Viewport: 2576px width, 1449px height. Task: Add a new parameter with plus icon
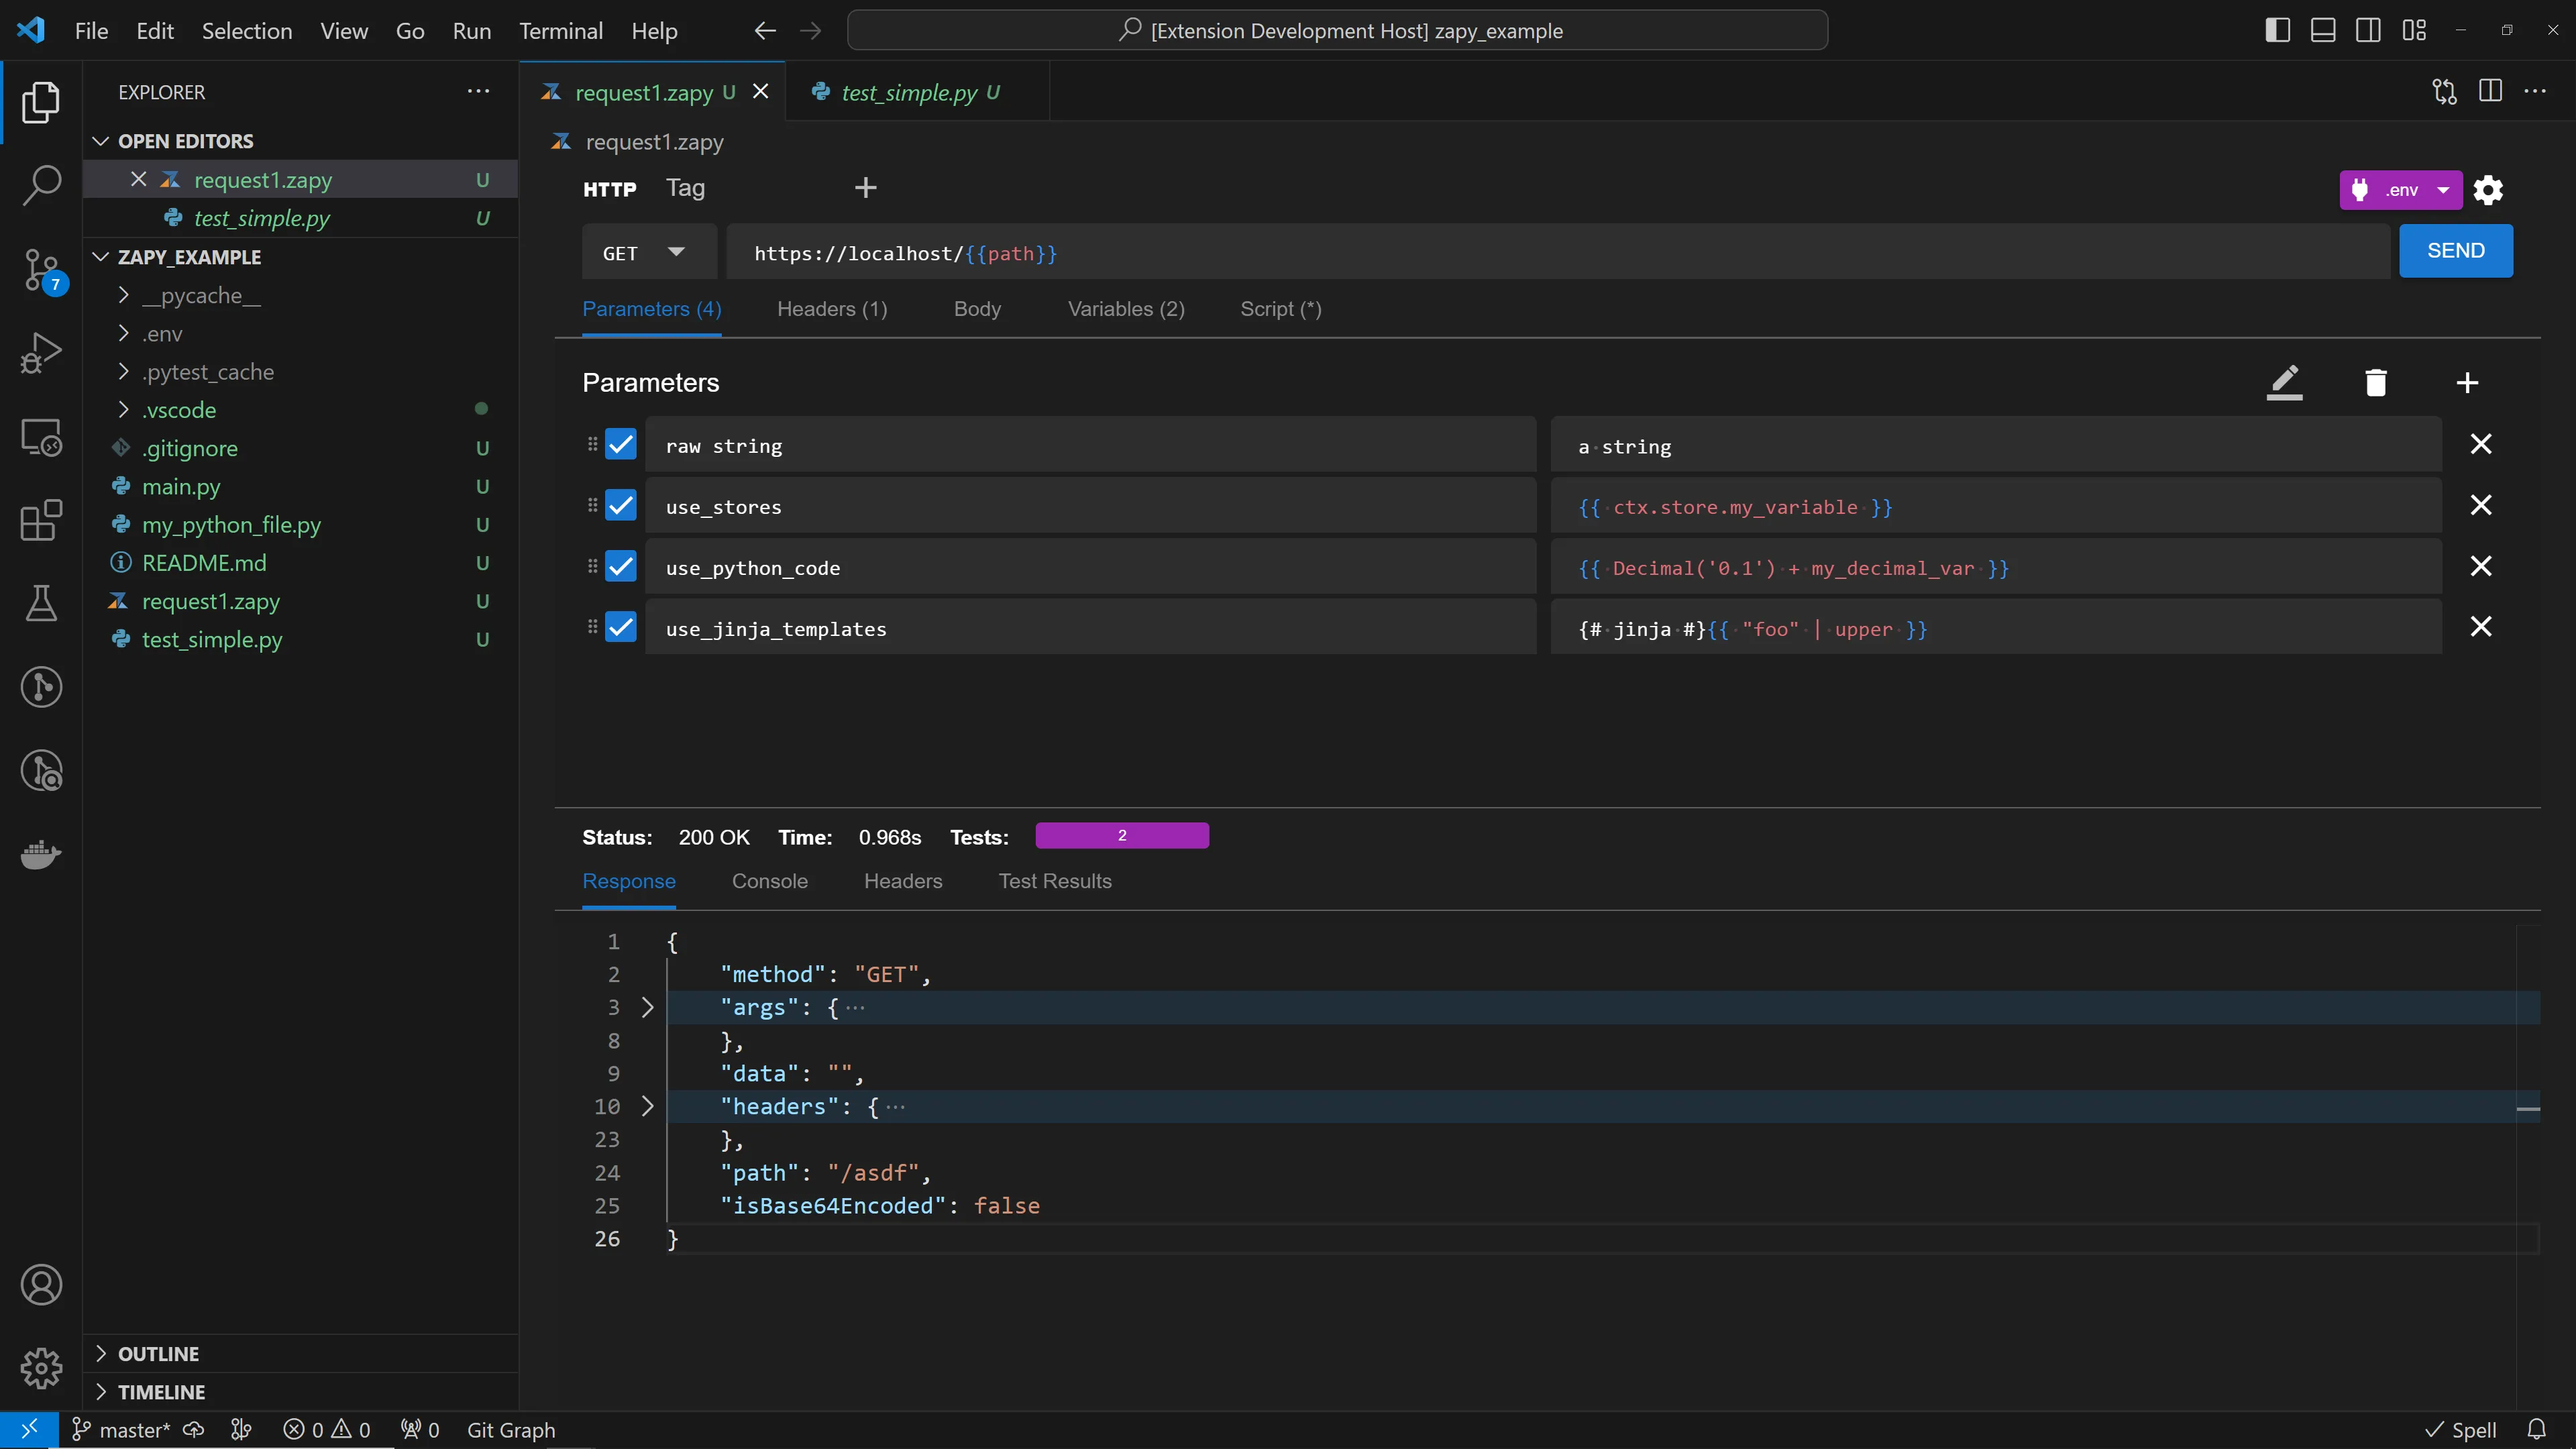tap(2466, 382)
